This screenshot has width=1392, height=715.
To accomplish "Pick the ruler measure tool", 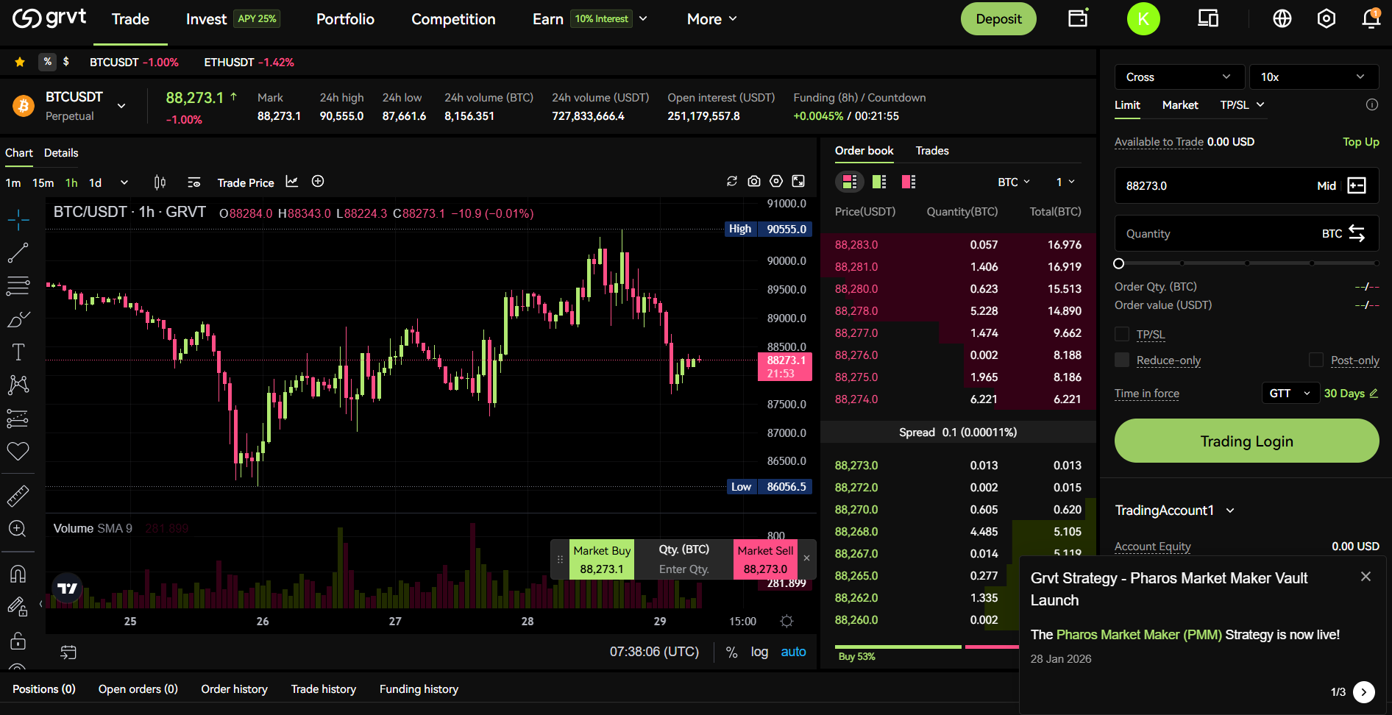I will click(18, 495).
